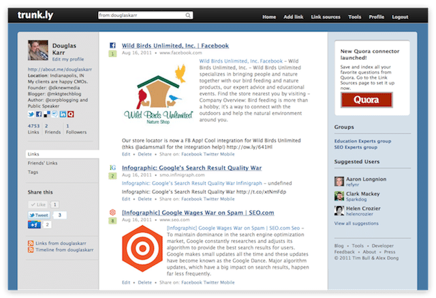436x298 pixels.
Task: Share Wild Birds entry on Twitter
Action: [211, 154]
